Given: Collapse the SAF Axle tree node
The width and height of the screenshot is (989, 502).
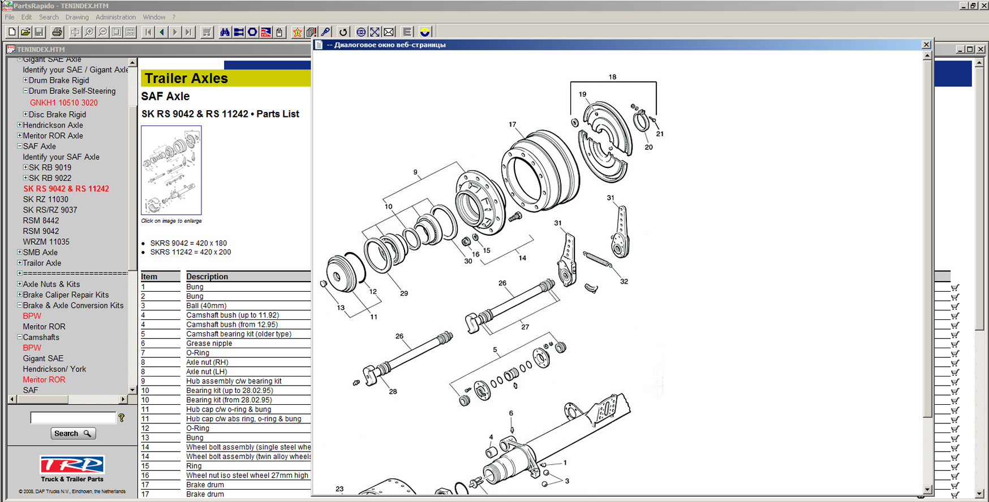Looking at the screenshot, I should point(20,146).
